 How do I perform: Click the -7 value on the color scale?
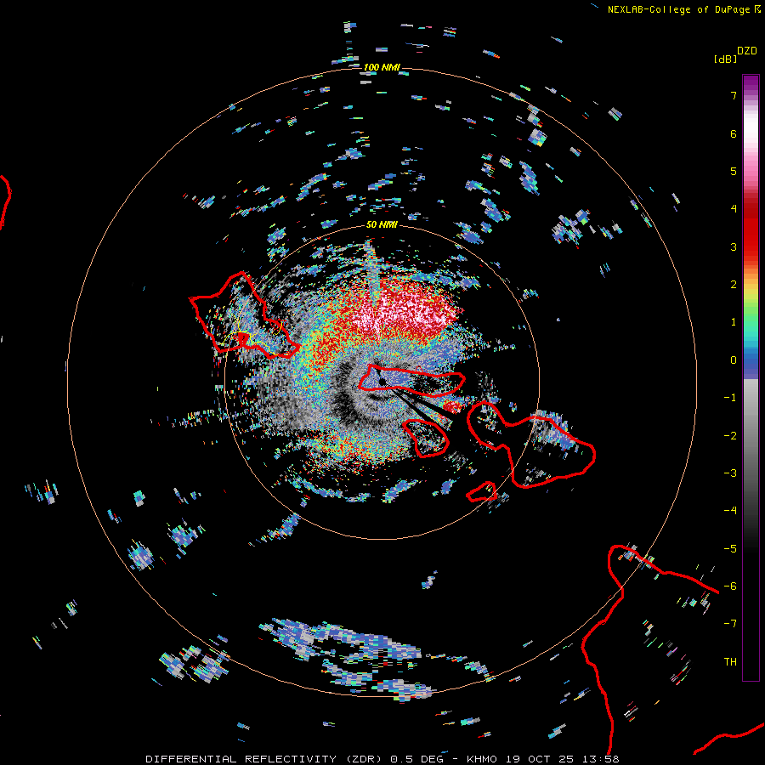coord(730,624)
